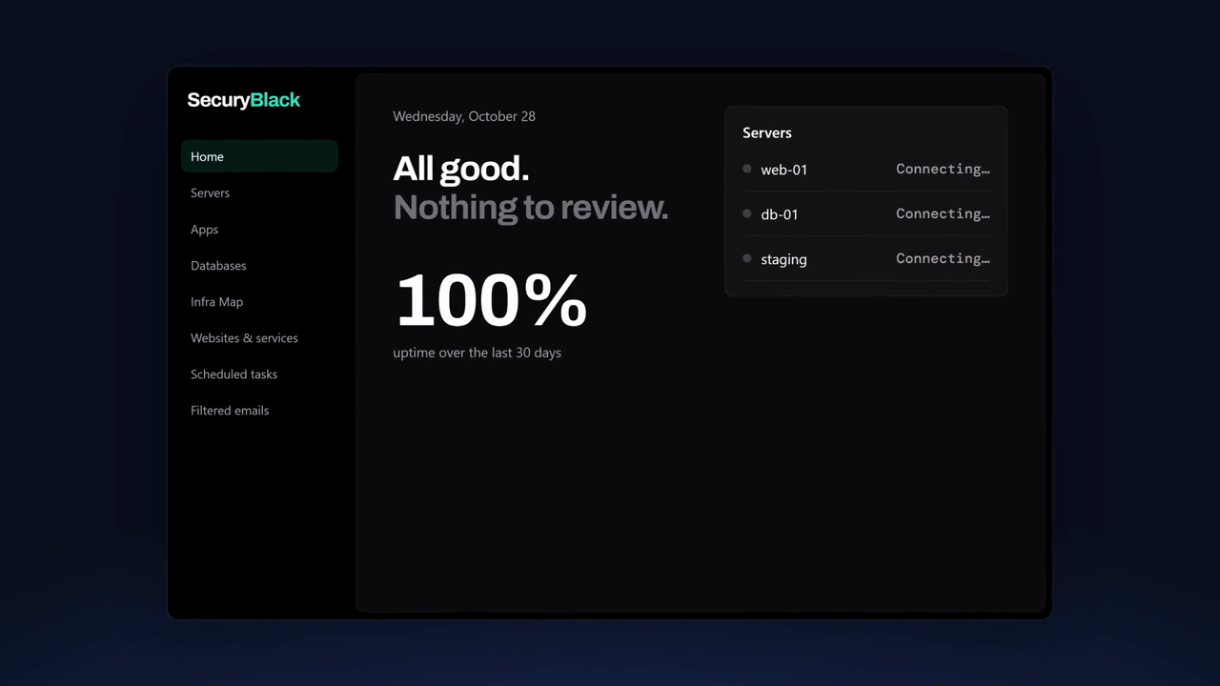1220x686 pixels.
Task: View Filtered emails
Action: pyautogui.click(x=259, y=410)
